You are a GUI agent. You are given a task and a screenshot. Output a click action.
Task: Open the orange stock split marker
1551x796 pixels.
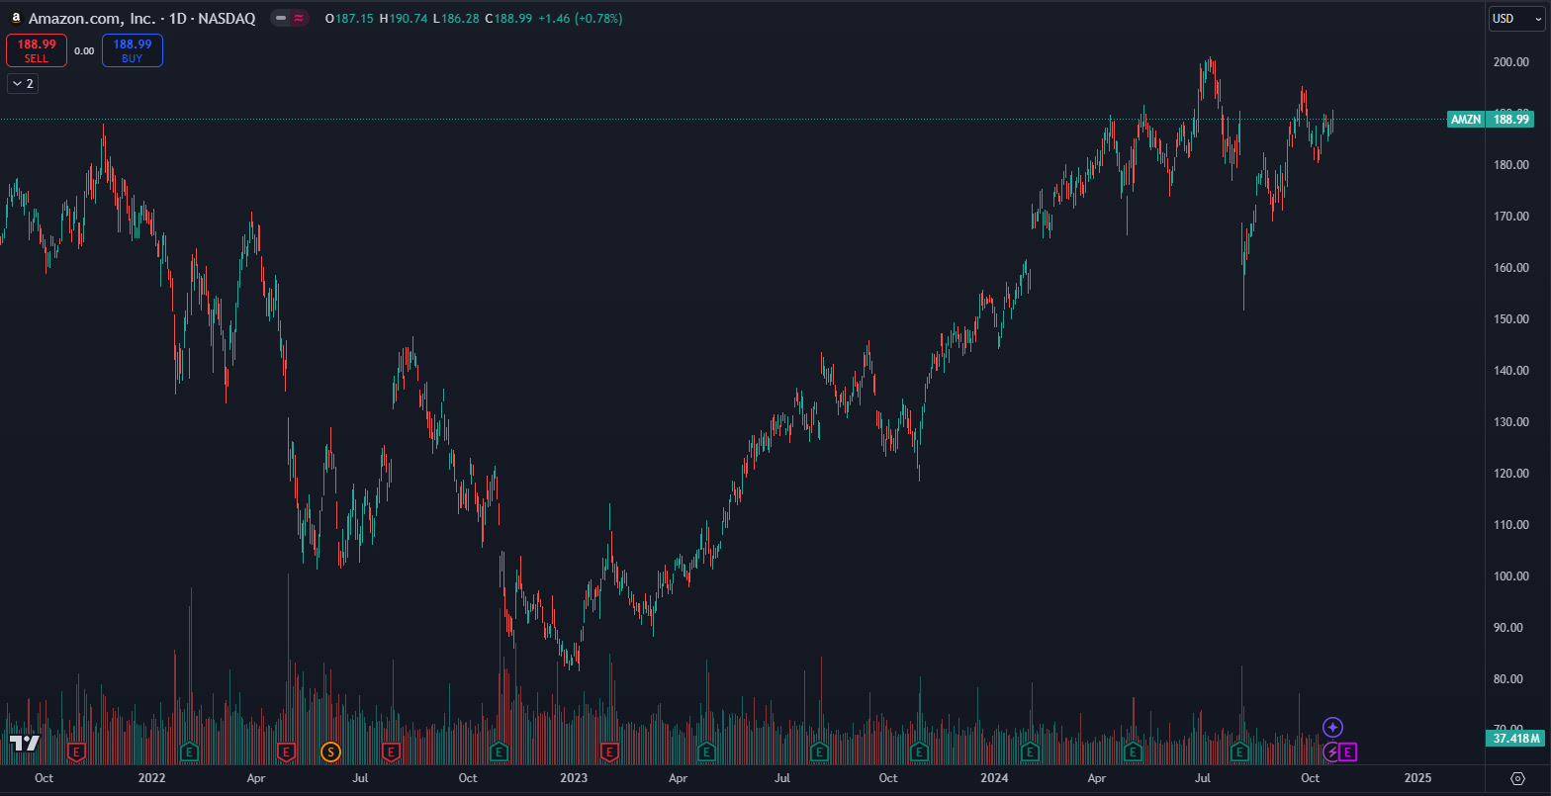tap(331, 752)
